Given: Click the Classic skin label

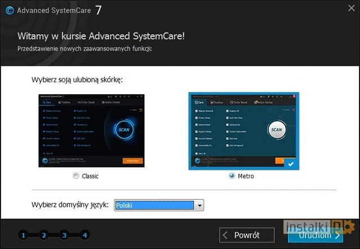Looking at the screenshot, I should point(90,176).
